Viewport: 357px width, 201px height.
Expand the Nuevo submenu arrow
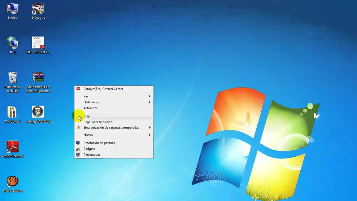(150, 135)
